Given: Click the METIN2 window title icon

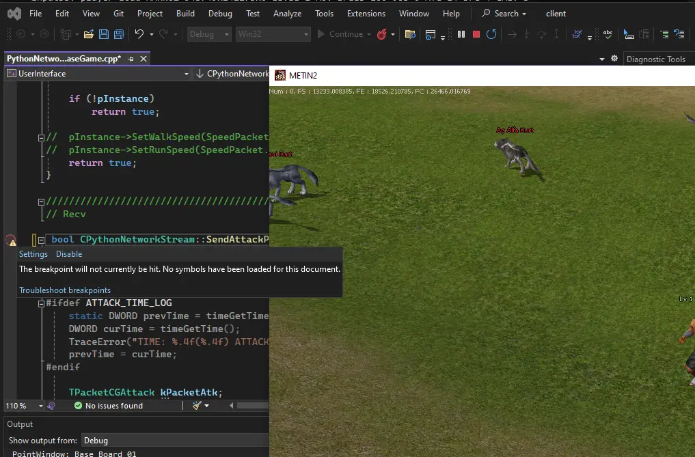Looking at the screenshot, I should coord(280,75).
